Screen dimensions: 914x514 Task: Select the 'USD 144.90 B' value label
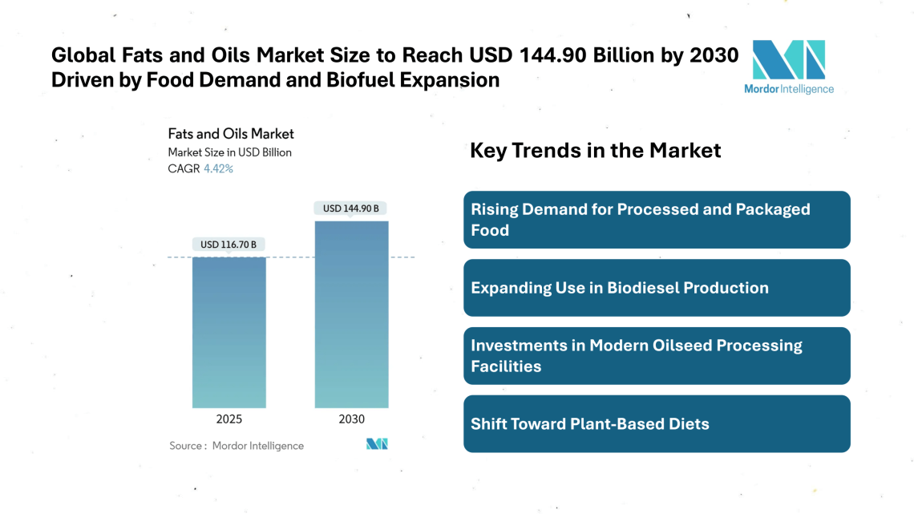pyautogui.click(x=351, y=208)
